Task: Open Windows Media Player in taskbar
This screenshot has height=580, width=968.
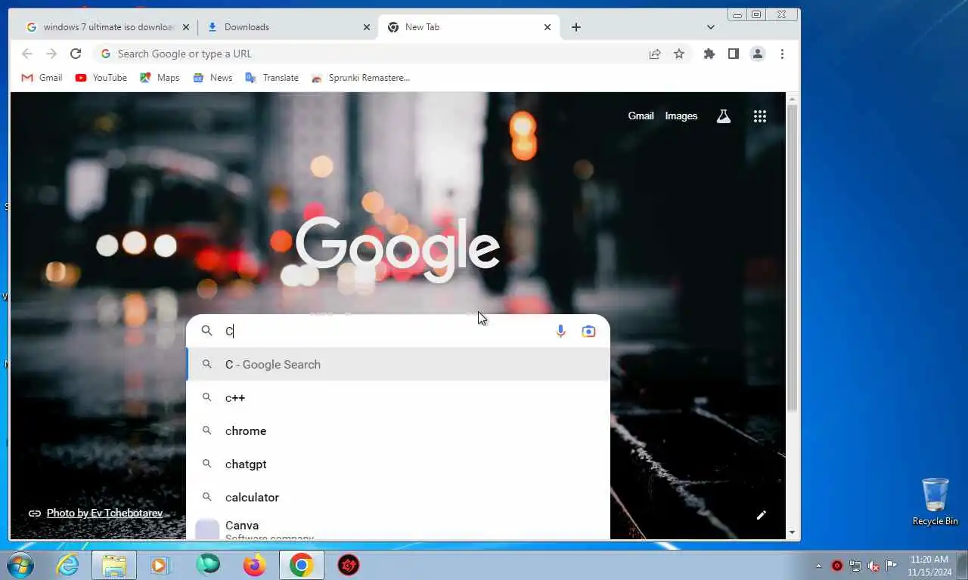Action: (161, 565)
